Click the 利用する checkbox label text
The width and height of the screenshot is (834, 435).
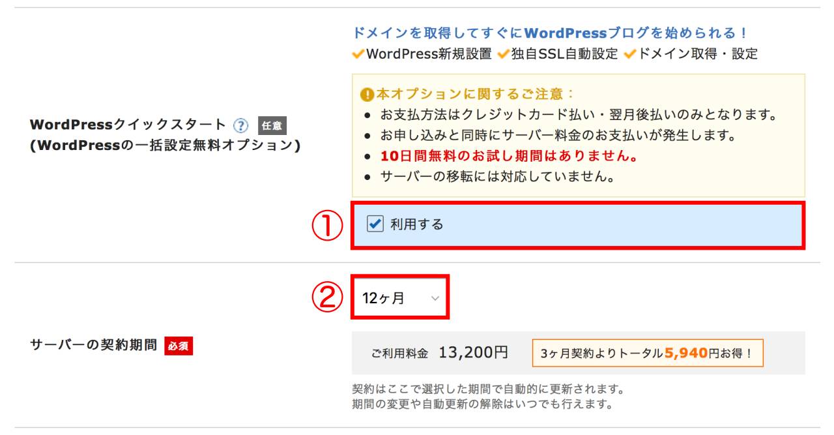tap(417, 224)
